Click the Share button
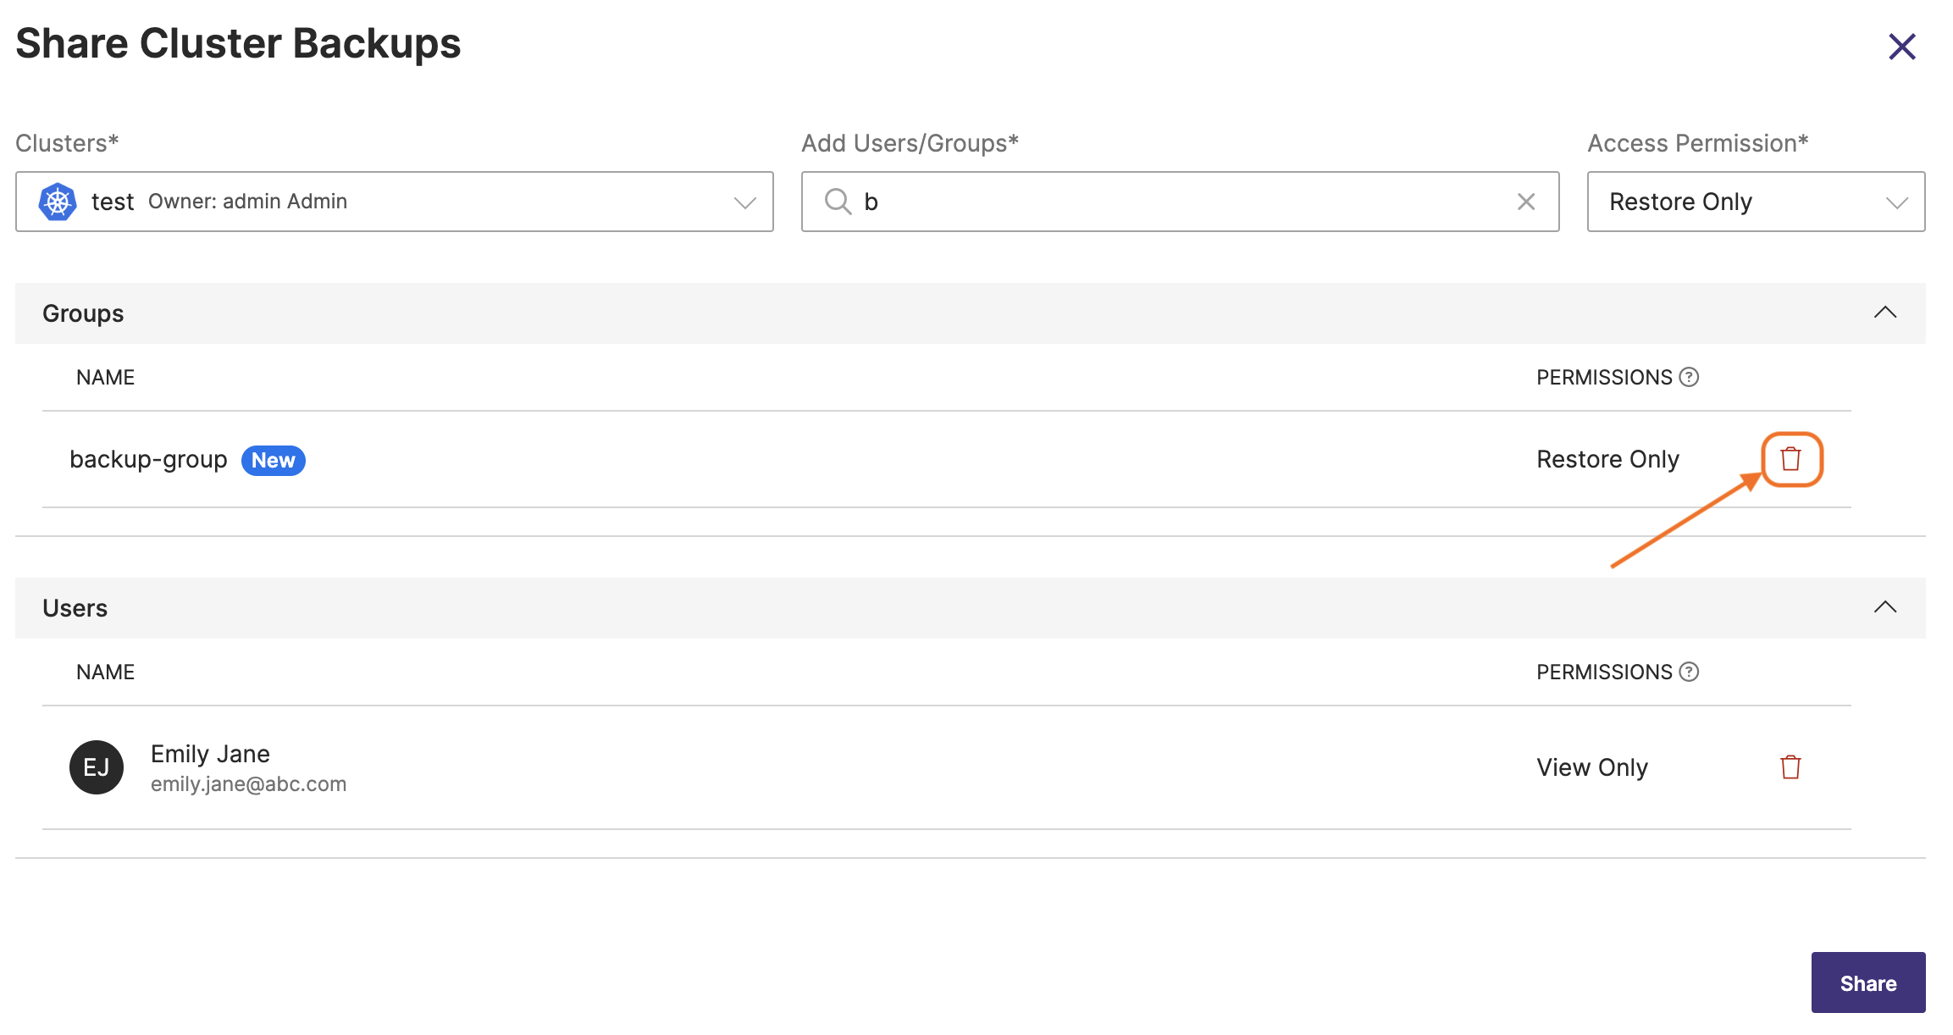This screenshot has height=1035, width=1953. tap(1867, 982)
